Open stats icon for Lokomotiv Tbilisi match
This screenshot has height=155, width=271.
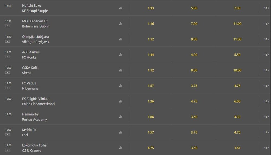pos(121,148)
